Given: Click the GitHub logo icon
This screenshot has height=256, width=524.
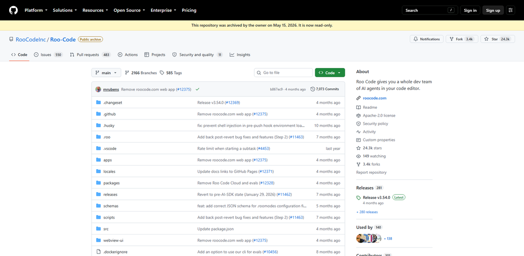Looking at the screenshot, I should pyautogui.click(x=13, y=10).
